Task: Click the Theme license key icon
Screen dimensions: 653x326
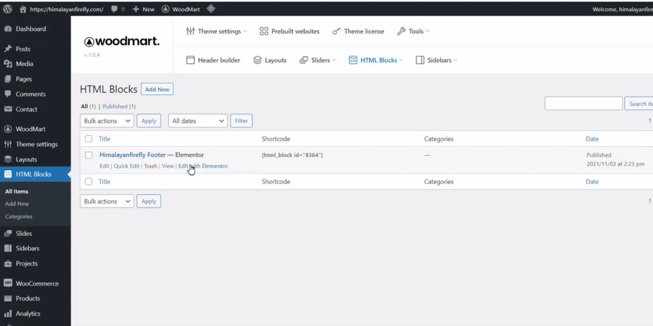Action: coord(336,31)
